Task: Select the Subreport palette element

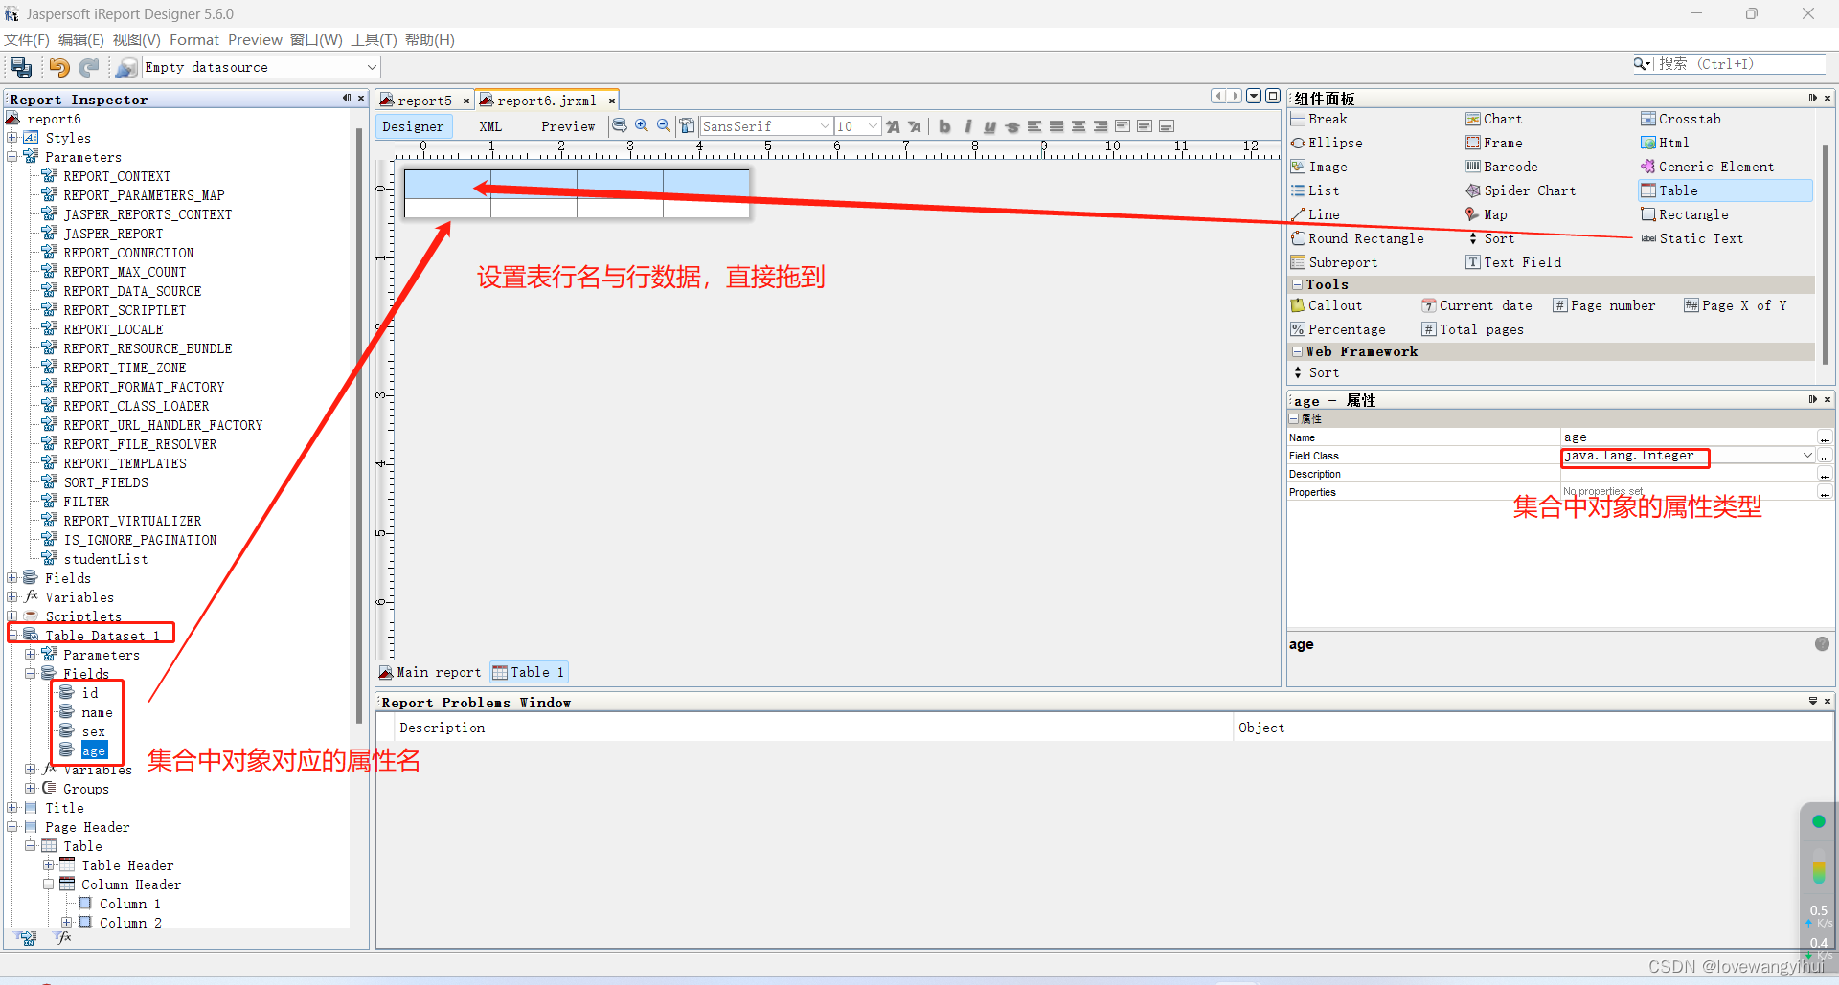Action: (1334, 262)
